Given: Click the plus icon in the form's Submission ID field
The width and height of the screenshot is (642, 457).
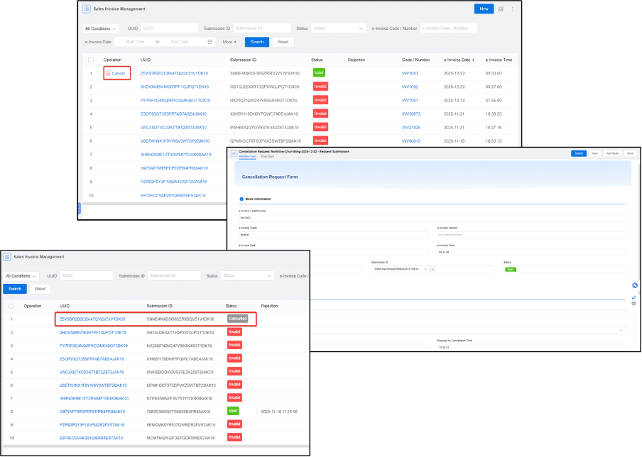Looking at the screenshot, I should coord(432,269).
